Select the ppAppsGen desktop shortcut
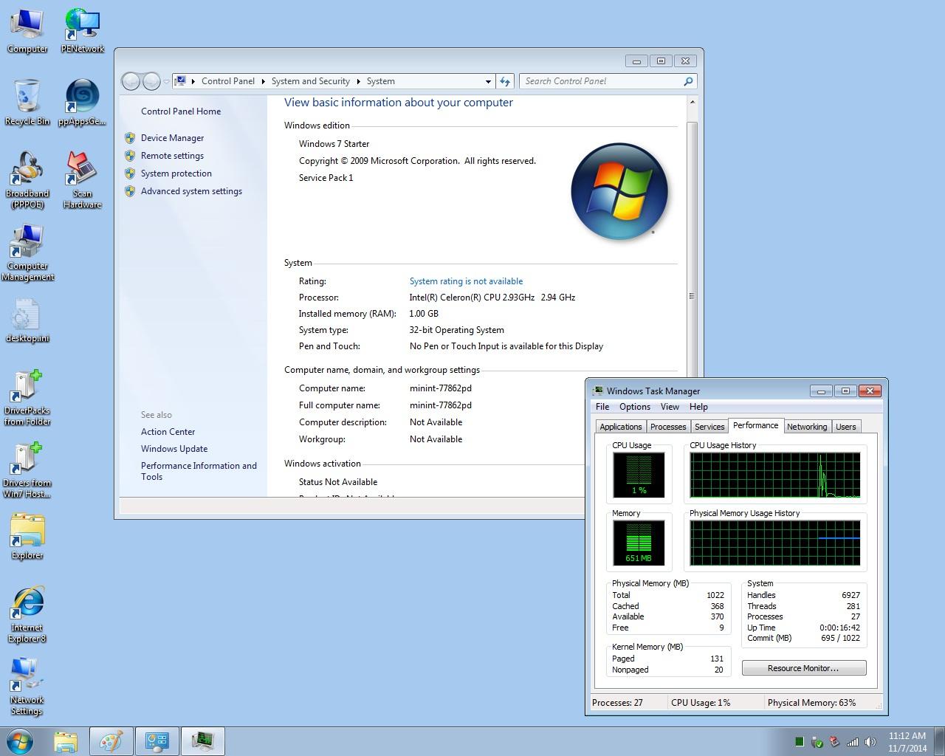Viewport: 945px width, 756px height. click(82, 103)
